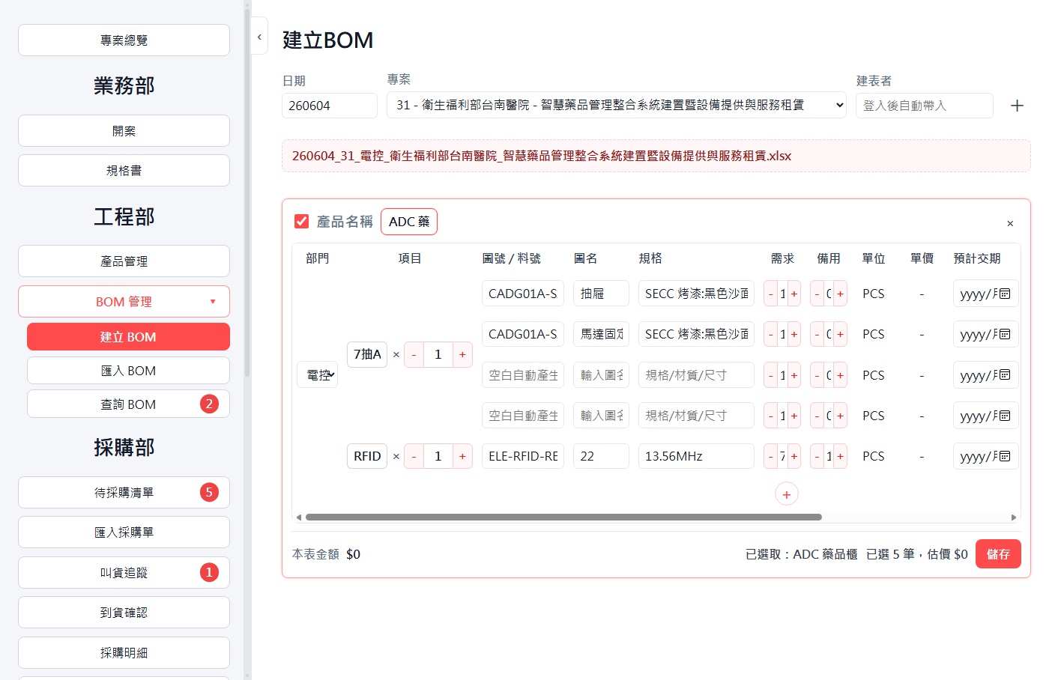
Task: Expand the BOM 管理 menu arrow
Action: pos(213,301)
